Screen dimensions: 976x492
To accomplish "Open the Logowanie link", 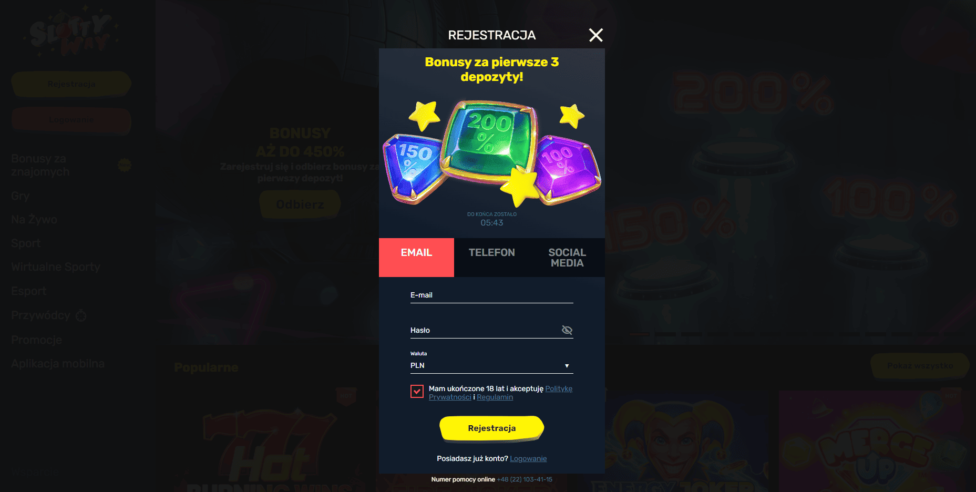I will point(528,458).
